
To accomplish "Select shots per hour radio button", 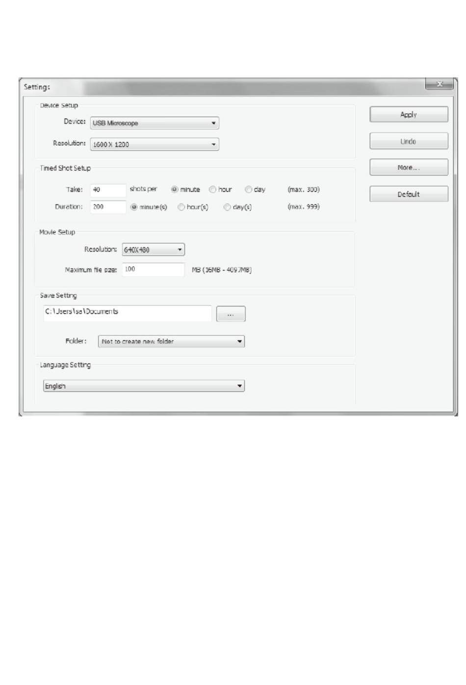I will (x=213, y=189).
